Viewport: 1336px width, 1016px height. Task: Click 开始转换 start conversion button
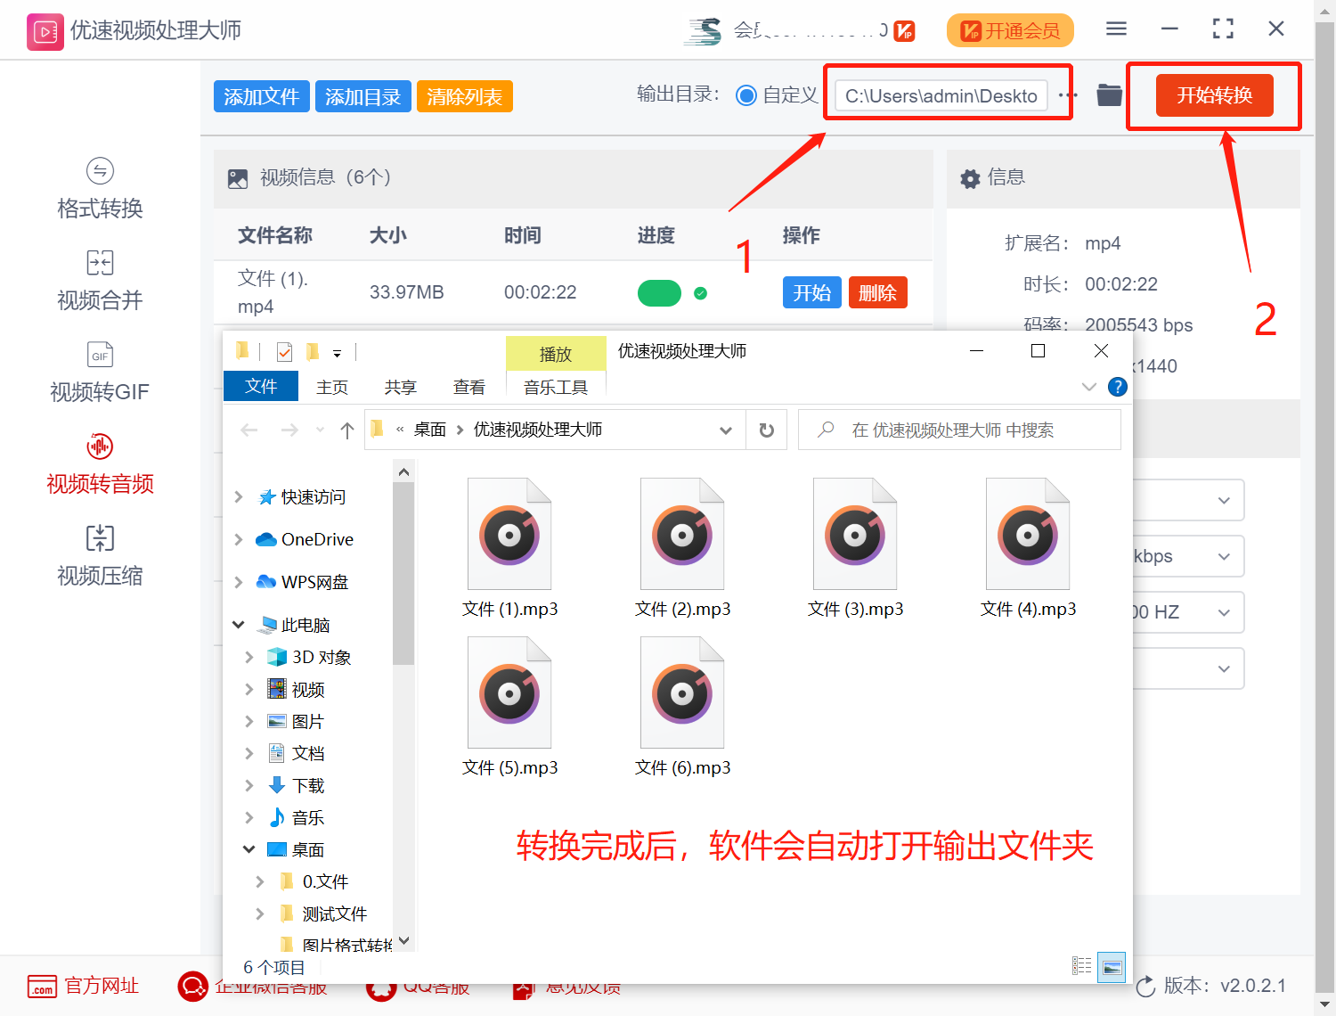(1215, 95)
